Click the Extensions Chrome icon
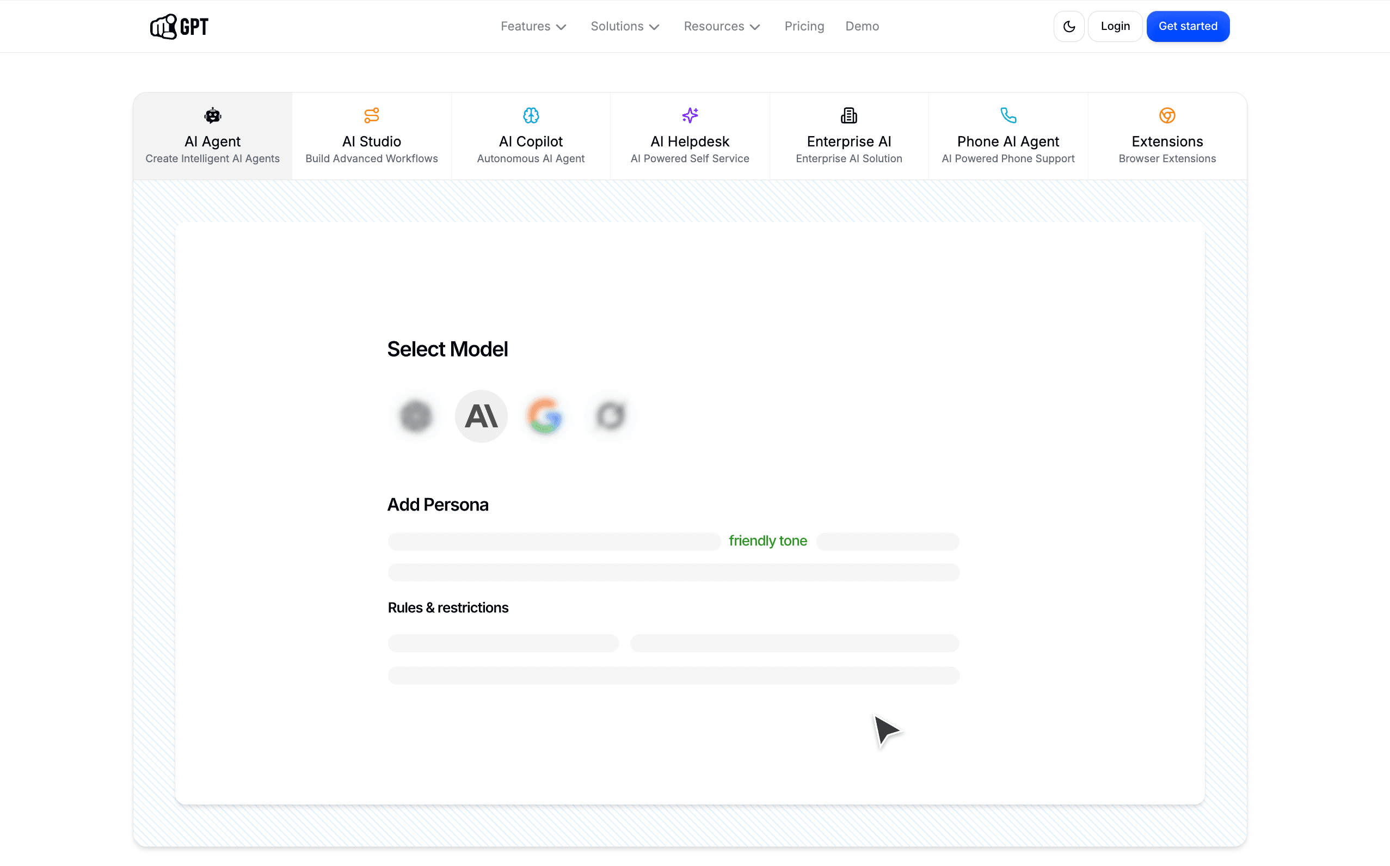The height and width of the screenshot is (866, 1390). (1167, 116)
